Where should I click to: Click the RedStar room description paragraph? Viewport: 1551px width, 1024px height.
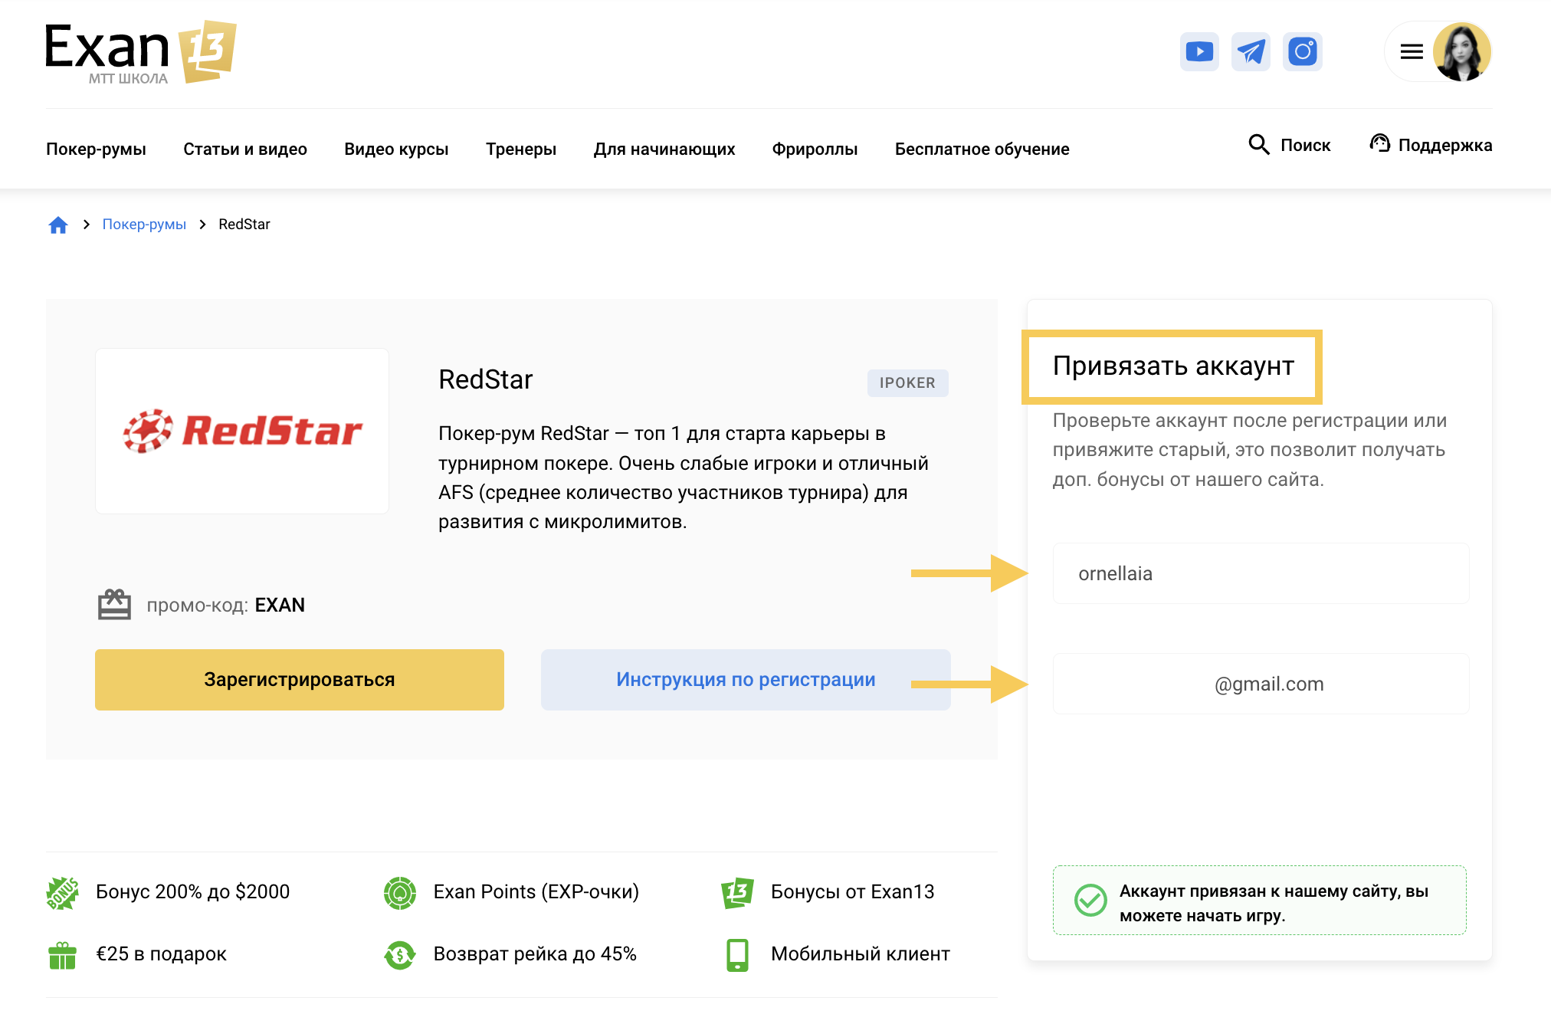684,478
